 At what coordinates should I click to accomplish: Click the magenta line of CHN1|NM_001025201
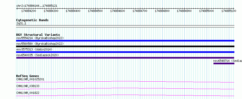click(x=125, y=82)
